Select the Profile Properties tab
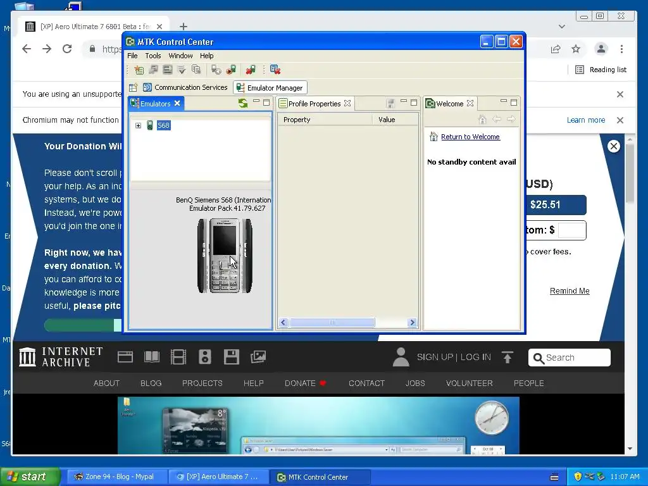648x486 pixels. pos(315,103)
